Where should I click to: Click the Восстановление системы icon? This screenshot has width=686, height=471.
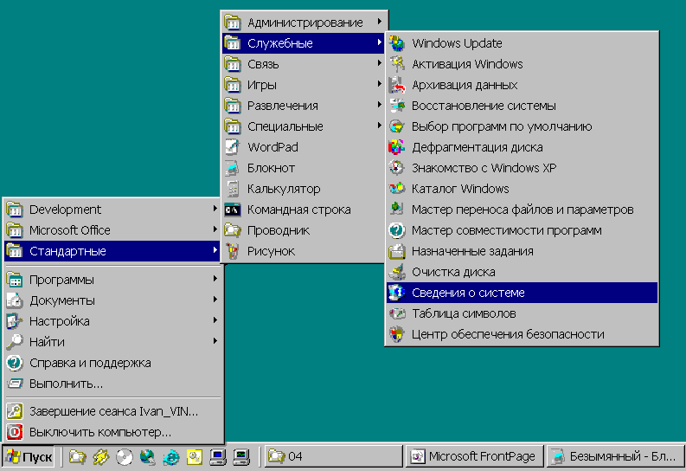tap(397, 106)
